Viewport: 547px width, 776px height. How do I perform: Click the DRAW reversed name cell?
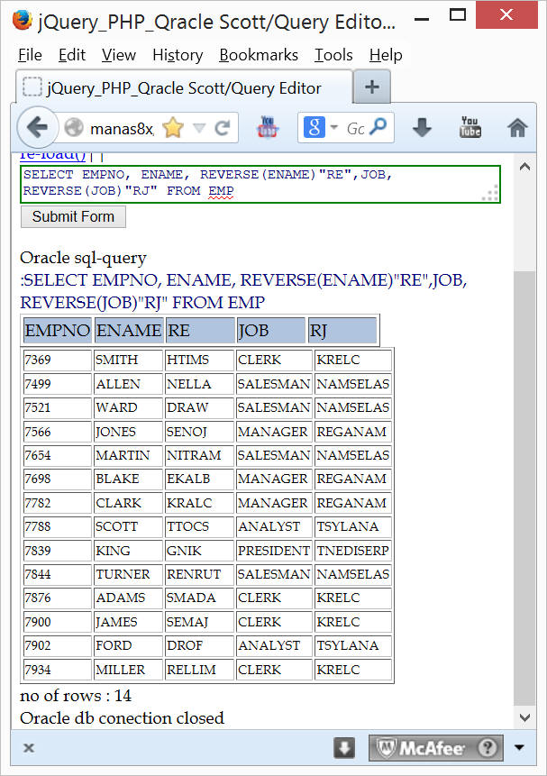click(199, 407)
